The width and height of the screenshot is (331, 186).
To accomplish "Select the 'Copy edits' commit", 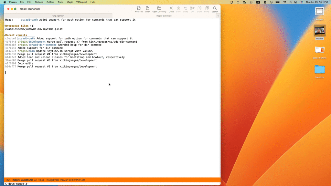I will point(25,64).
